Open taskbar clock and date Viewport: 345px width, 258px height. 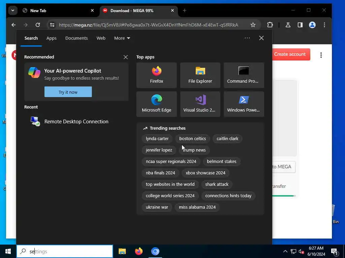[x=316, y=251]
